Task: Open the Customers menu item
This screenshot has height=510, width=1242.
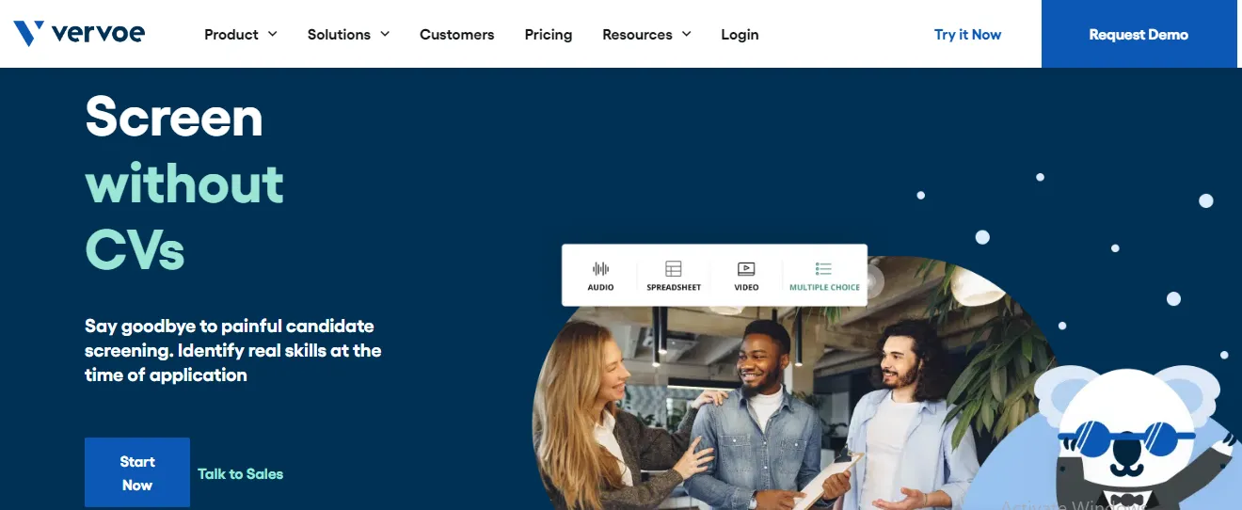Action: [x=456, y=34]
